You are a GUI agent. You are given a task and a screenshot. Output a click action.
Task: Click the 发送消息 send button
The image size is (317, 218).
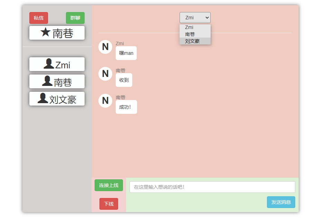click(x=281, y=202)
